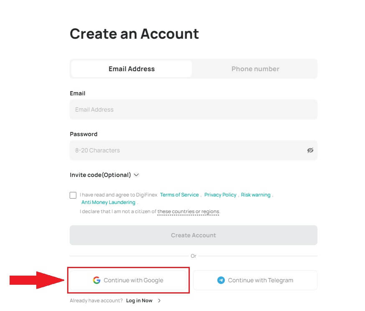The image size is (365, 311).
Task: Tick the checkbox before Terms of Service text
Action: point(73,195)
